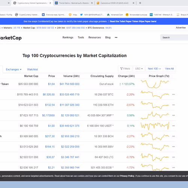Open the XRP row 7d price graph
The height and width of the screenshot is (188, 188).
point(155,115)
